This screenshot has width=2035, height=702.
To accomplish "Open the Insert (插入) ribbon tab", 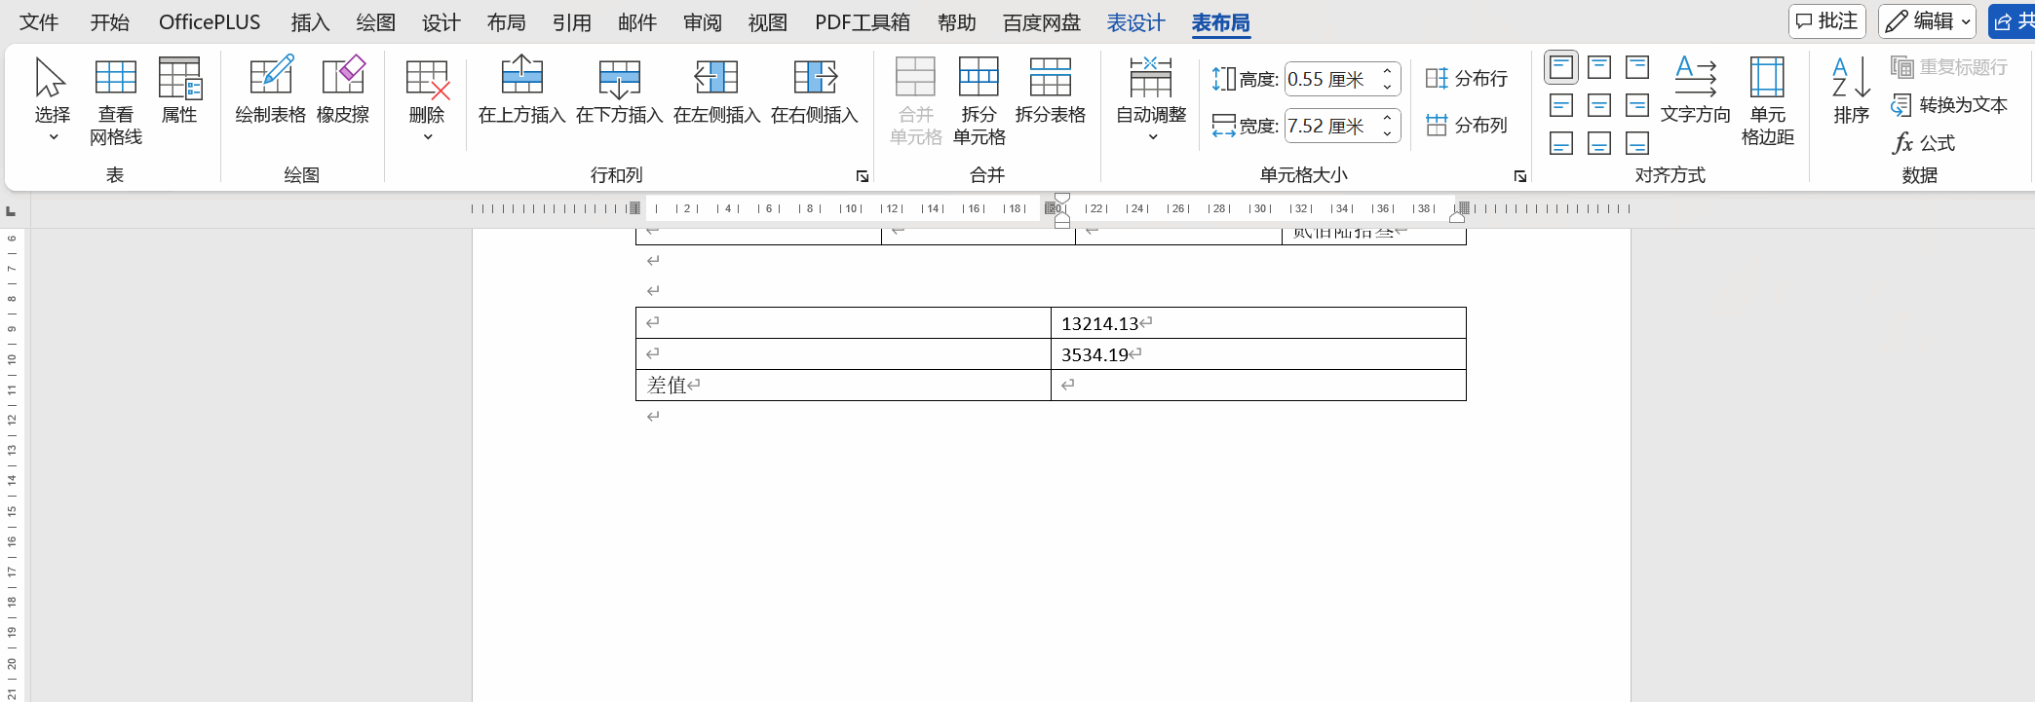I will click(x=310, y=22).
